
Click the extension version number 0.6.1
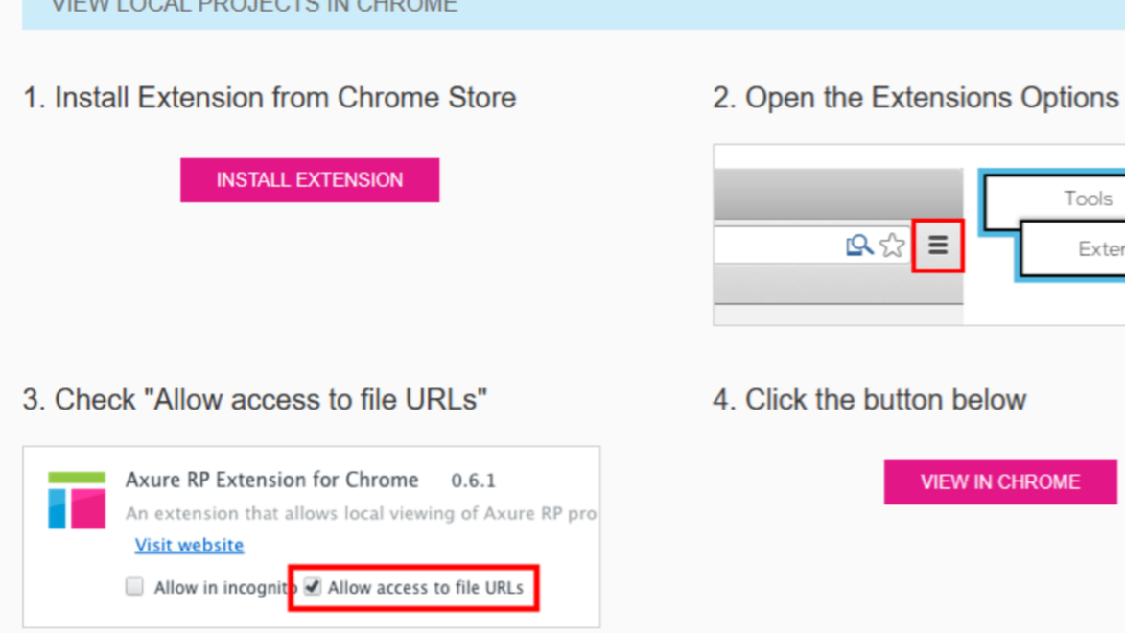(474, 480)
